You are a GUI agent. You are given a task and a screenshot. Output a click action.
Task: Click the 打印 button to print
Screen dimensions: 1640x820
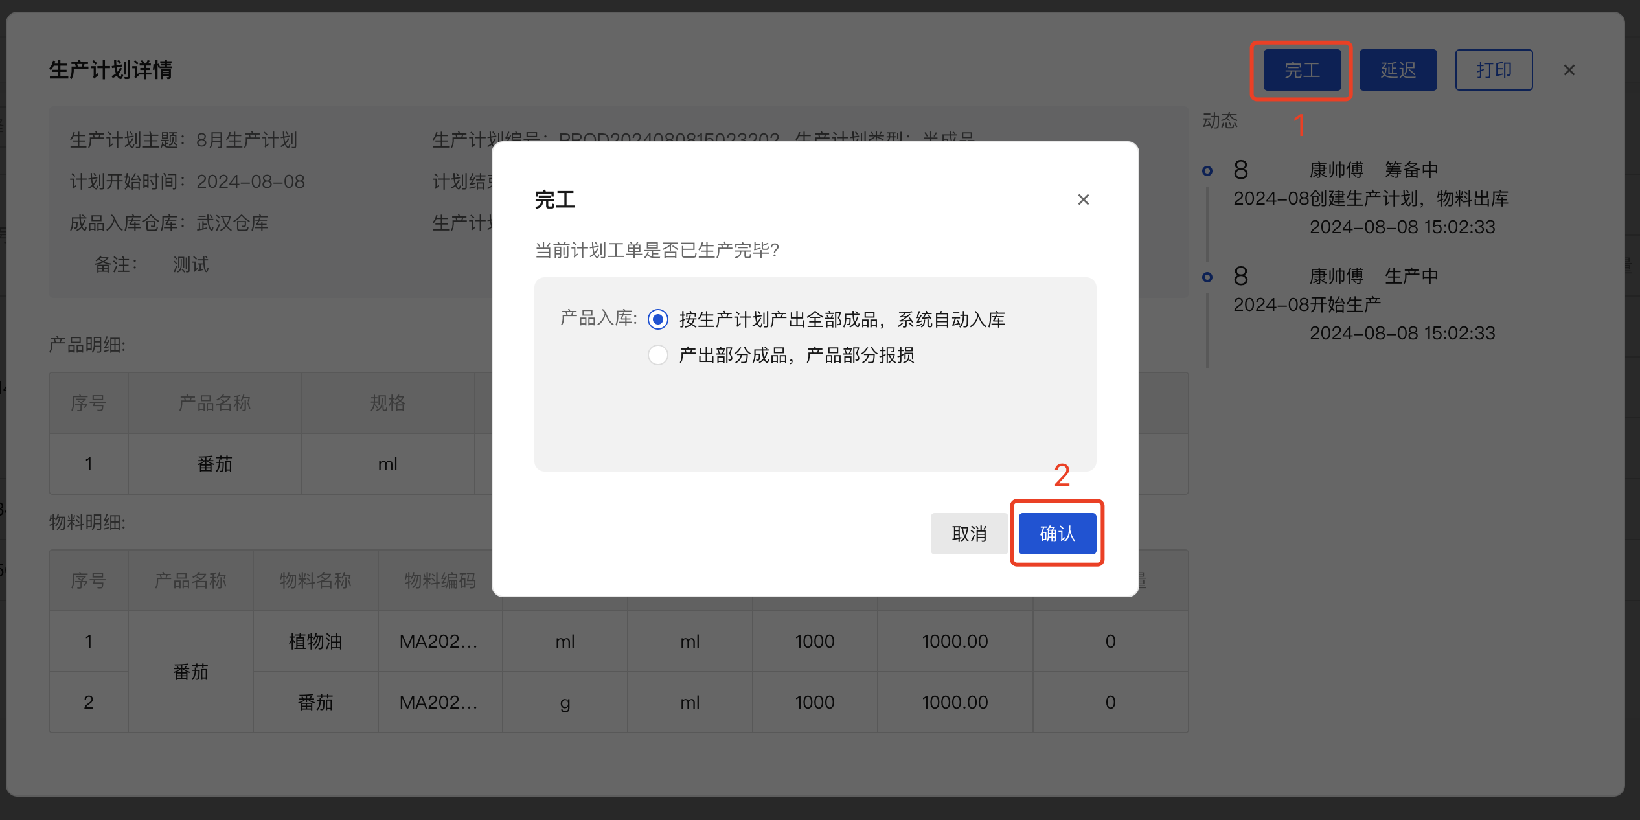click(1493, 69)
